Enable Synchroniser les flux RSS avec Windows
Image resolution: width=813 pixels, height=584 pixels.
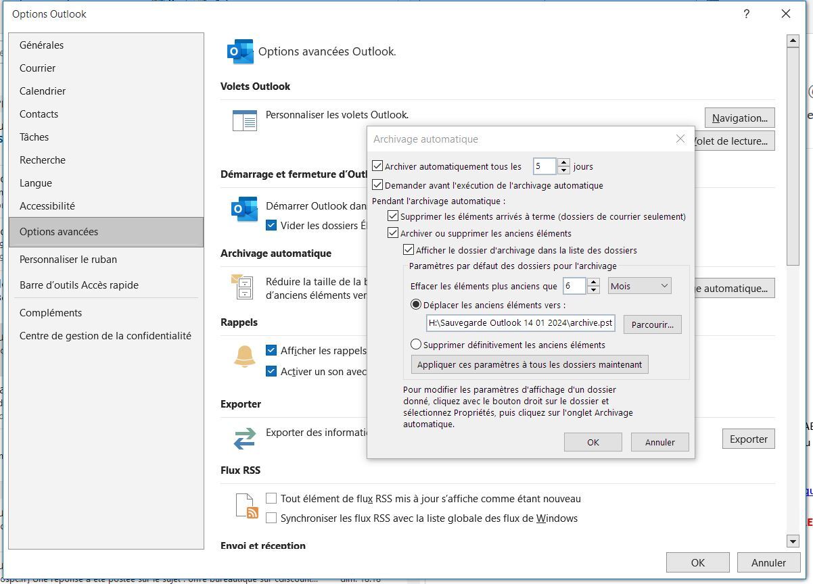click(x=271, y=518)
